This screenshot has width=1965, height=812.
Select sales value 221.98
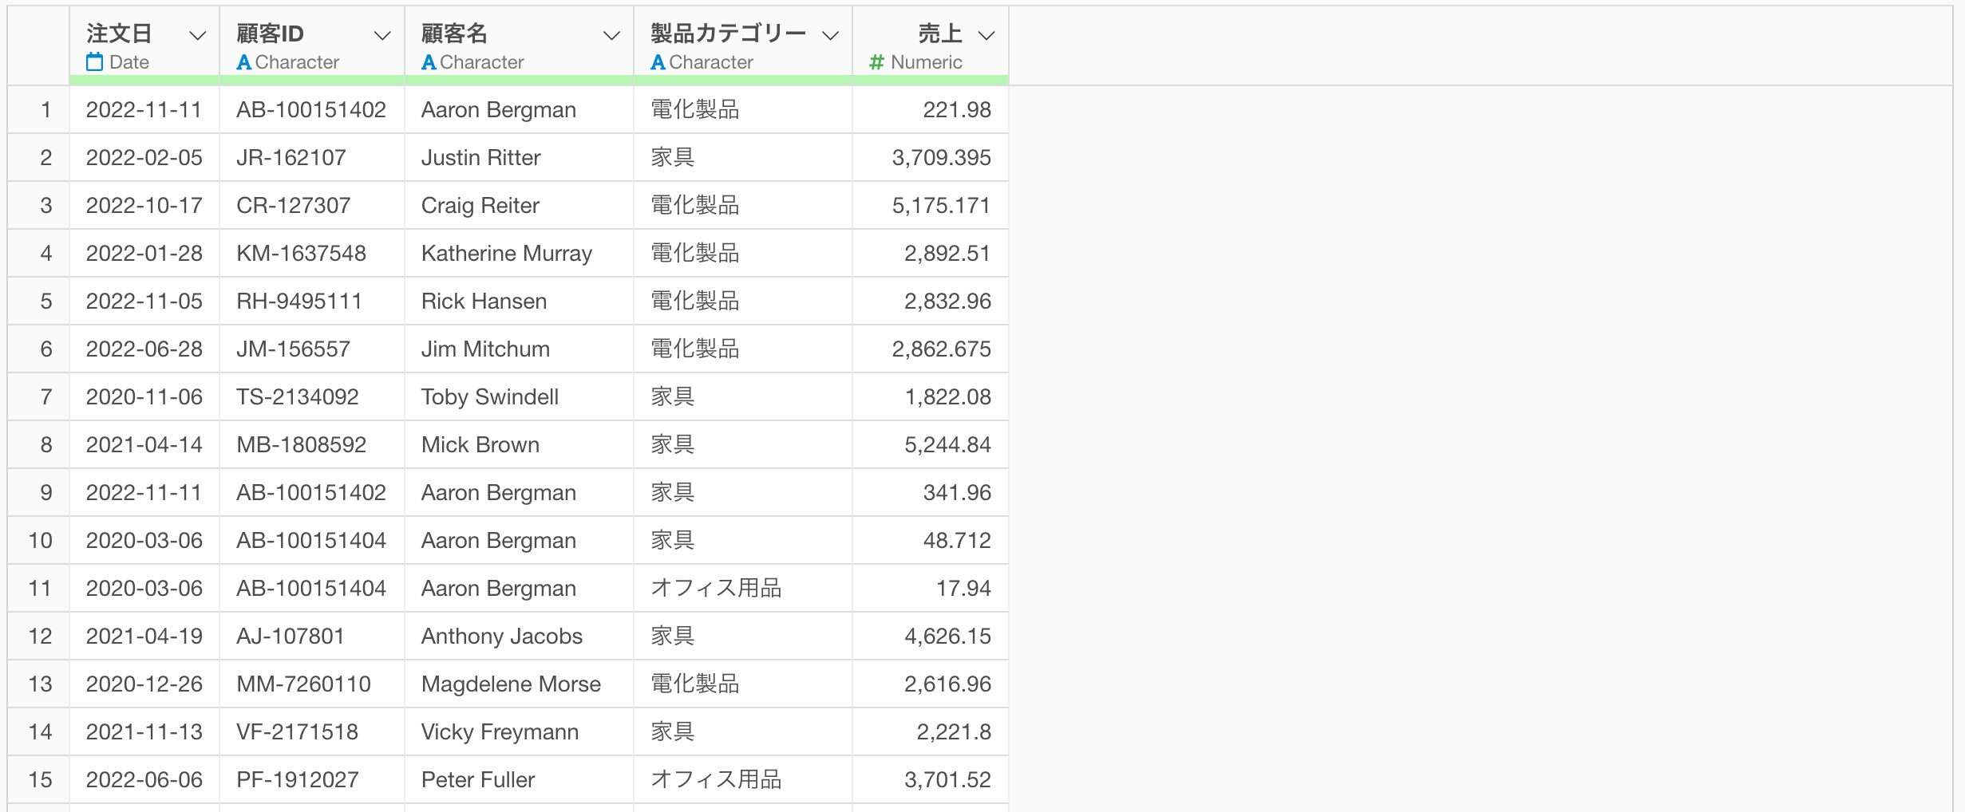tap(957, 110)
